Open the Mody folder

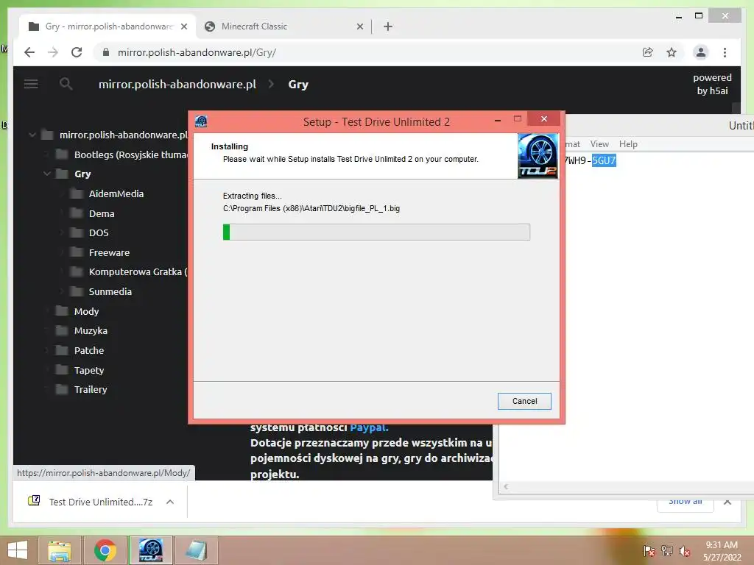(87, 311)
